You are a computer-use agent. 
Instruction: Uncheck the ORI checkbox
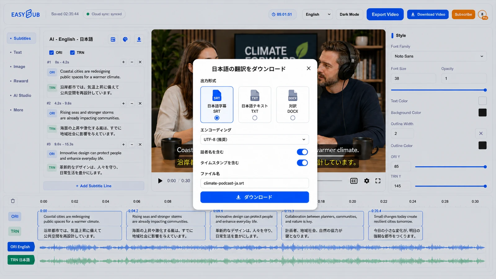click(51, 53)
